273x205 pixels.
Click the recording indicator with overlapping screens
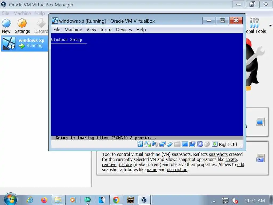click(x=192, y=144)
